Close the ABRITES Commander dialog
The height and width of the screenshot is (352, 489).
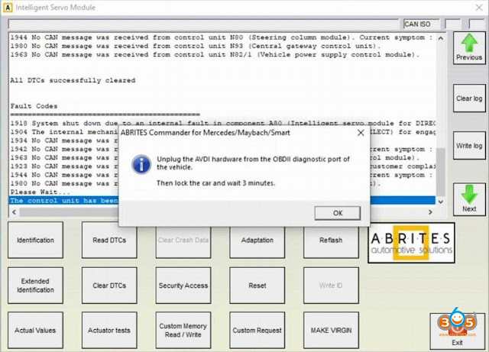361,133
